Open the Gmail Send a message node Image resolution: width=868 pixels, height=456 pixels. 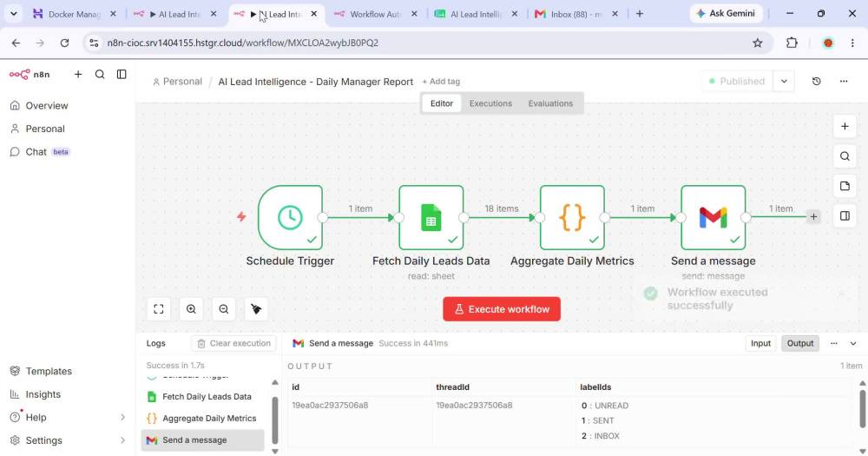(713, 217)
